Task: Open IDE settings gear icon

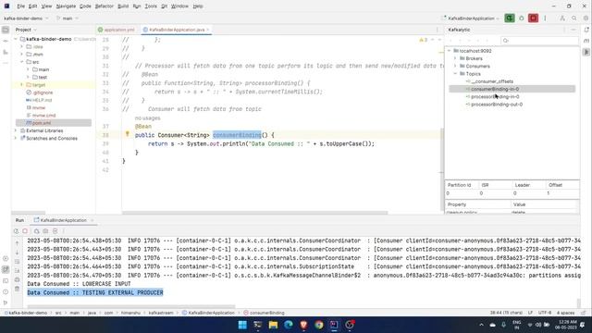Action: 586,18
